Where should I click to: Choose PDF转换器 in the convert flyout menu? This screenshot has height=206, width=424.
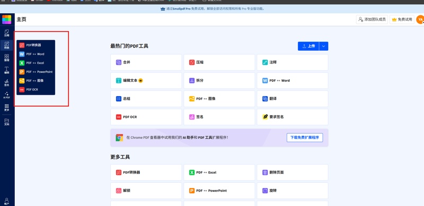[x=36, y=45]
